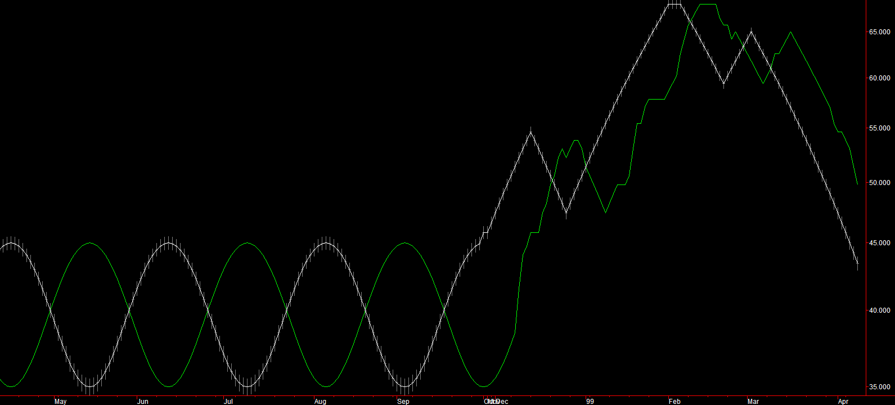Select the Jun date axis label
The image size is (895, 405).
(x=143, y=401)
